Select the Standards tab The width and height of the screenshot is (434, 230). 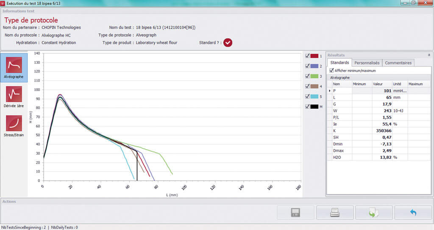tap(339, 63)
